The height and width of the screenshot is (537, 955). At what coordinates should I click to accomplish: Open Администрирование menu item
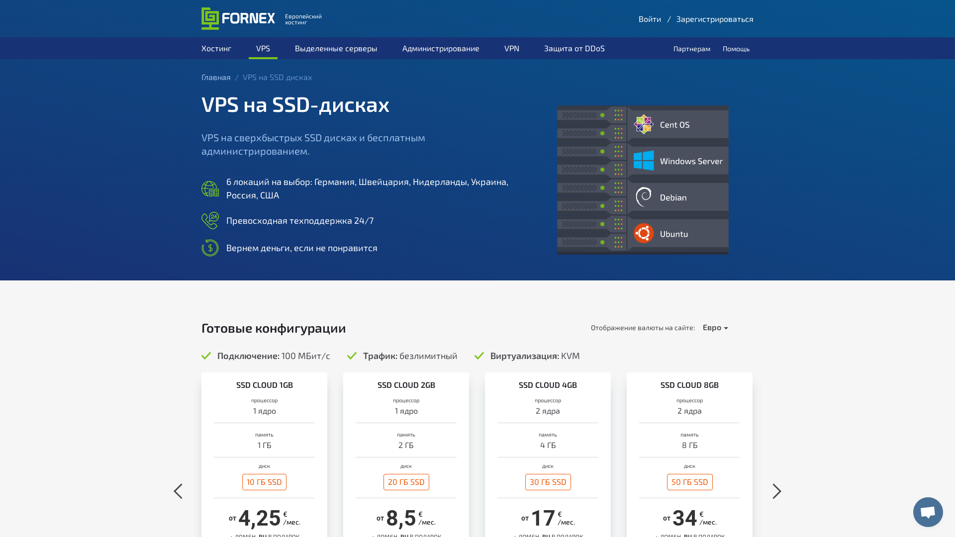point(441,48)
